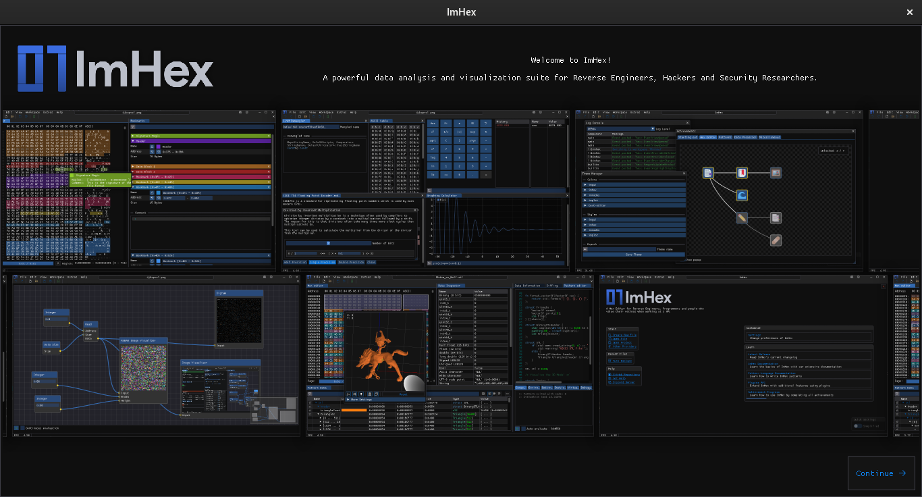The width and height of the screenshot is (922, 497).
Task: Select the ImHex start page screenshot
Action: coord(743,355)
